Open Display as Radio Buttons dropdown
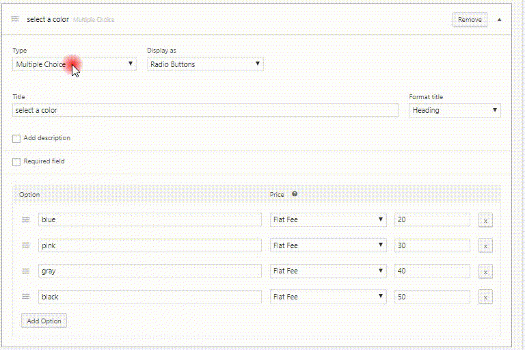The image size is (525, 350). click(205, 64)
